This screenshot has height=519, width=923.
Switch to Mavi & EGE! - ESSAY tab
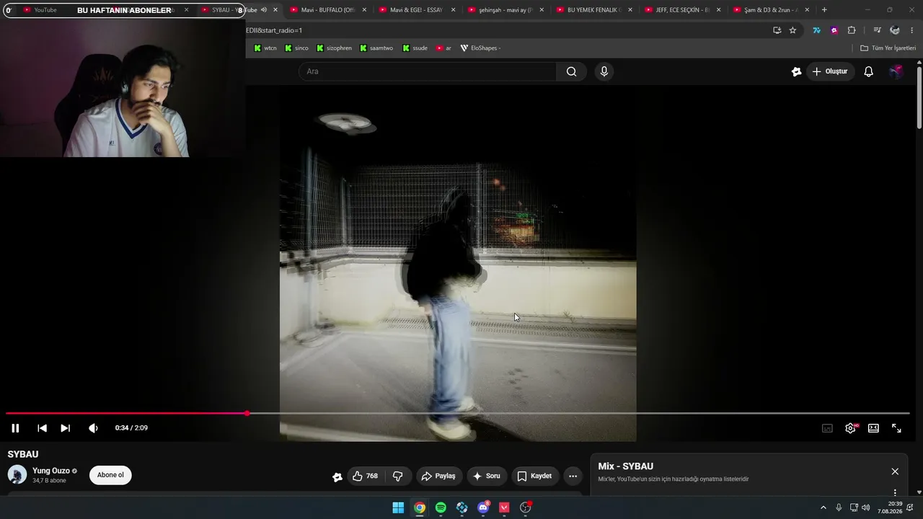coord(417,10)
